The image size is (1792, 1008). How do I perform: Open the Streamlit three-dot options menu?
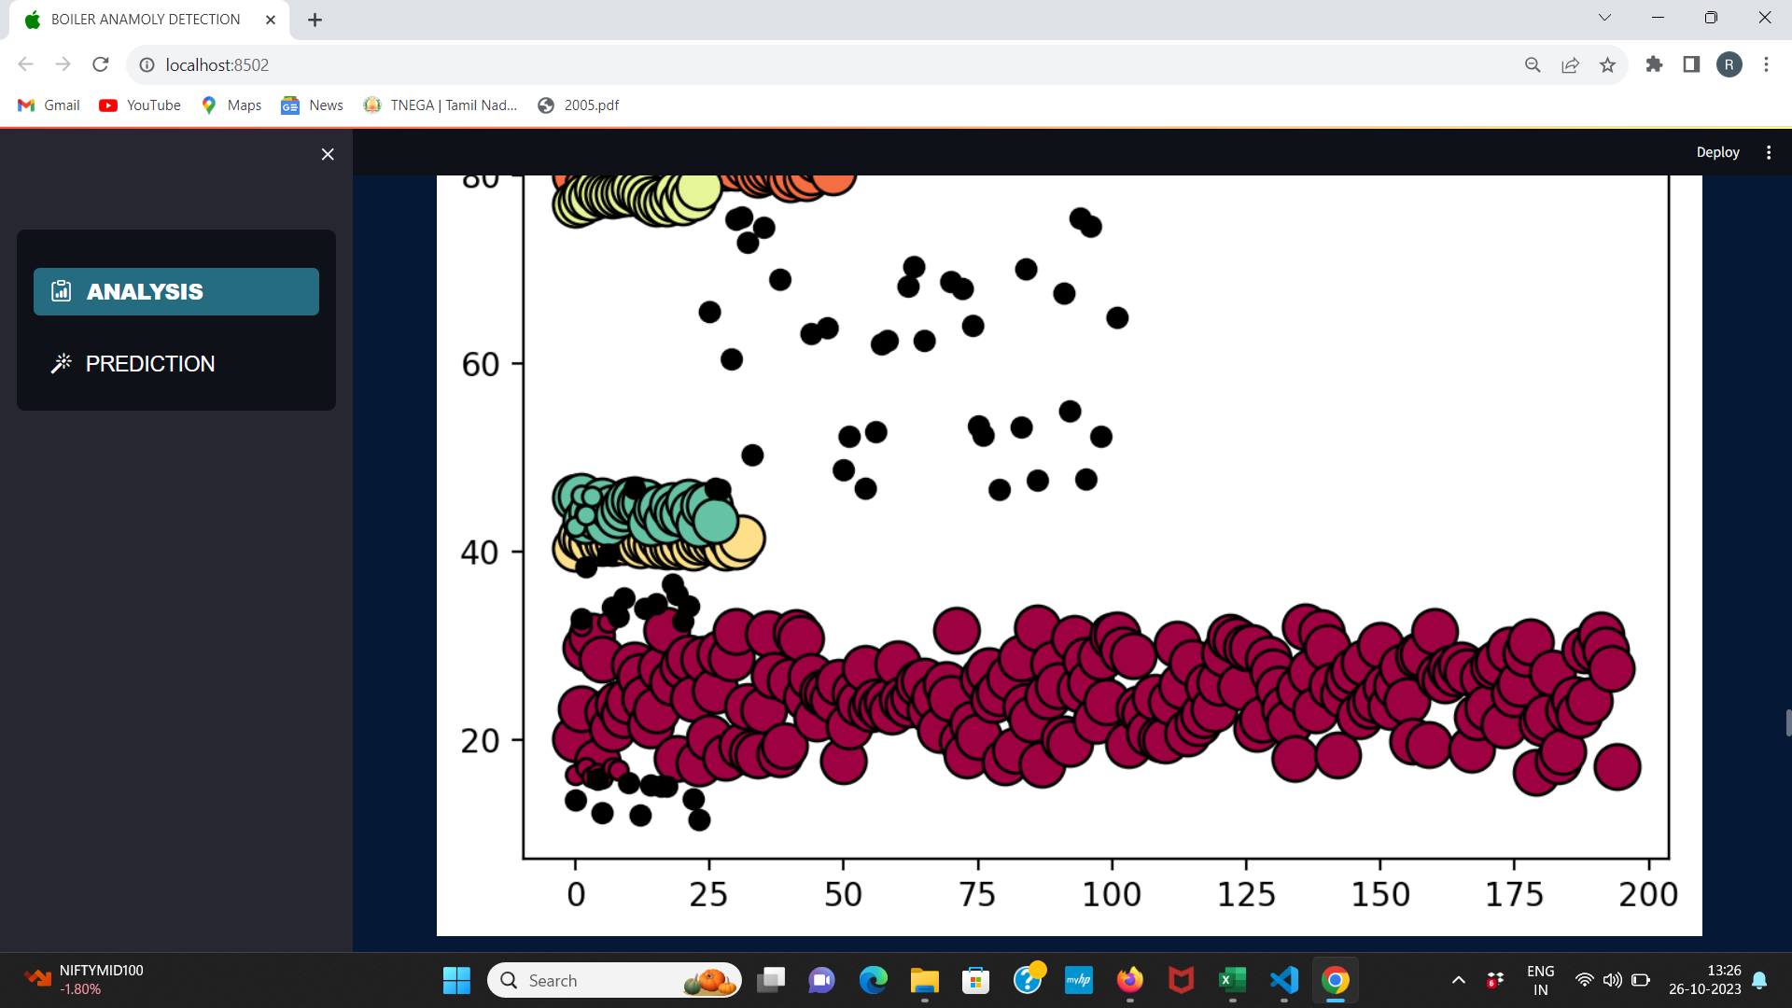pyautogui.click(x=1769, y=152)
